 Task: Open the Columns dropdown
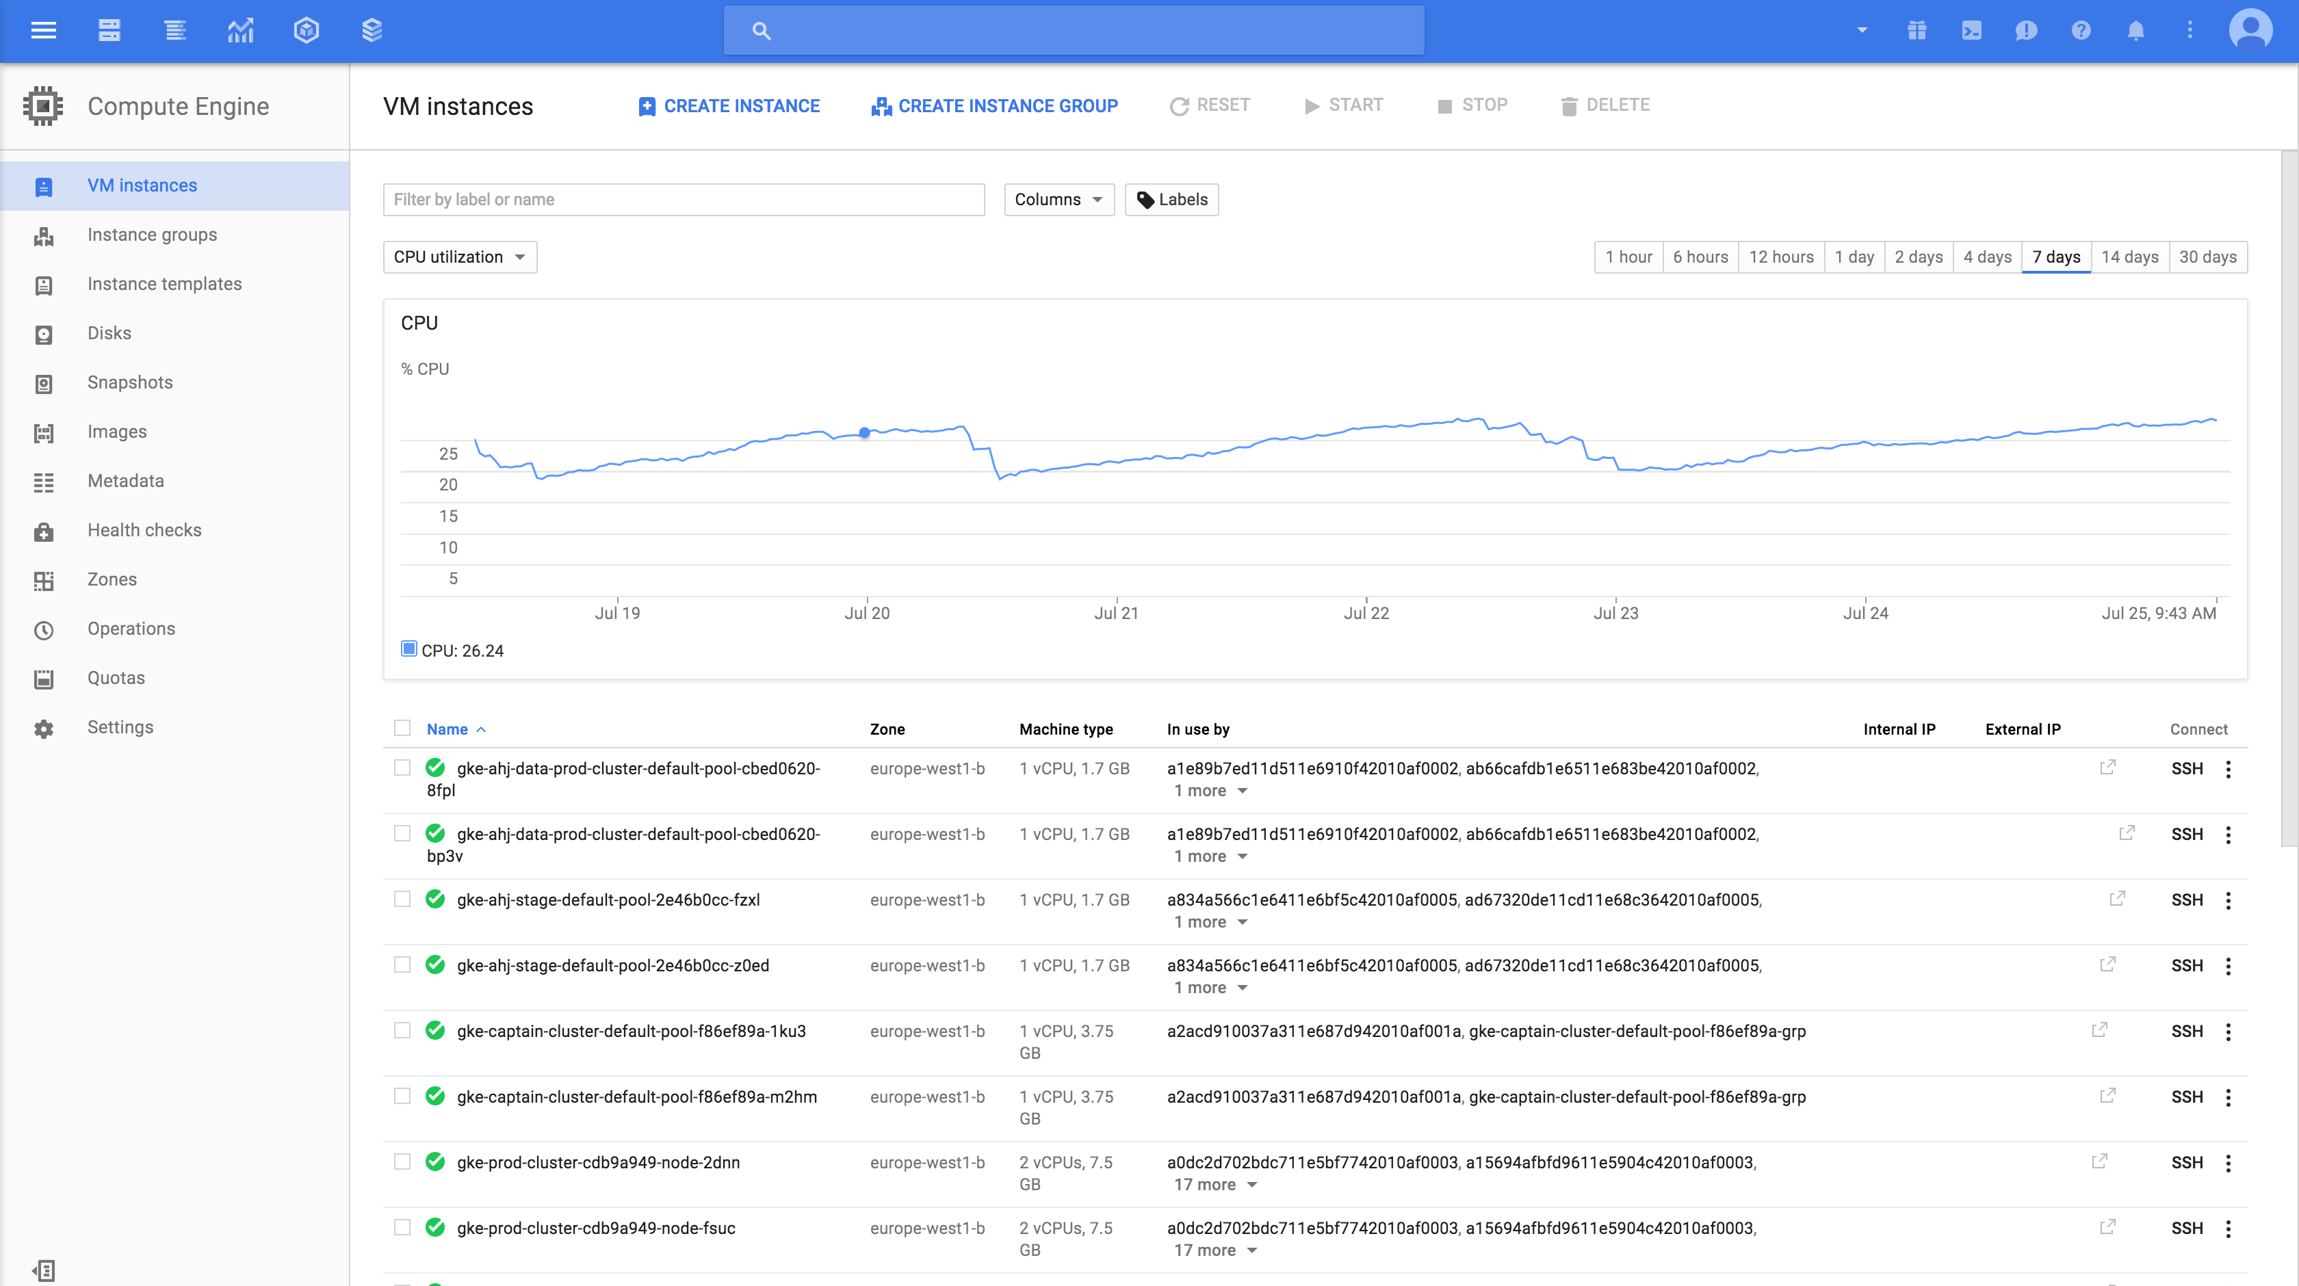[1058, 199]
